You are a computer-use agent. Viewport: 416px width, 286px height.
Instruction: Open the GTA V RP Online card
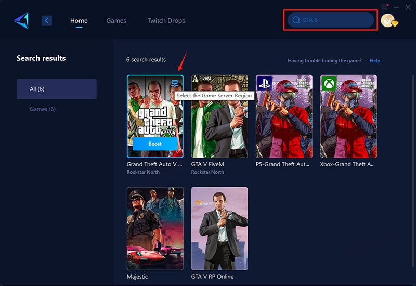[219, 228]
